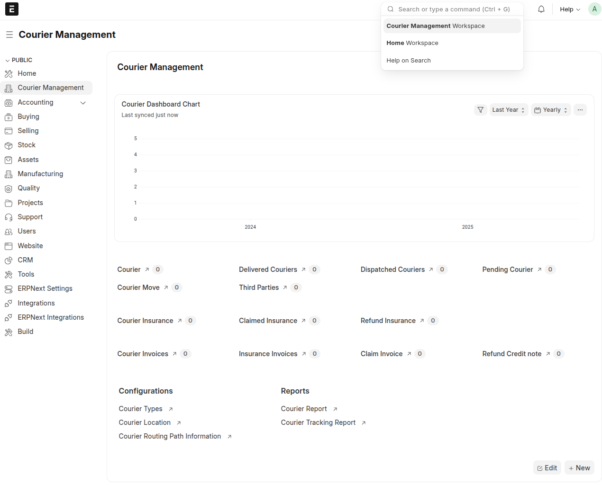602x485 pixels.
Task: Open ERPNext Integrations in the sidebar
Action: point(46,318)
